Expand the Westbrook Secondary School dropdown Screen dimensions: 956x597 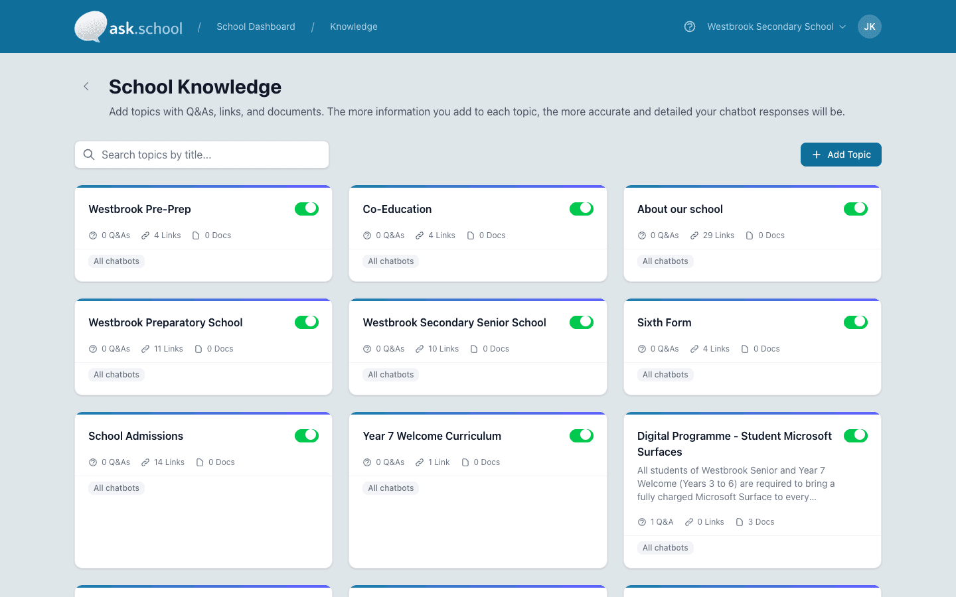point(777,27)
